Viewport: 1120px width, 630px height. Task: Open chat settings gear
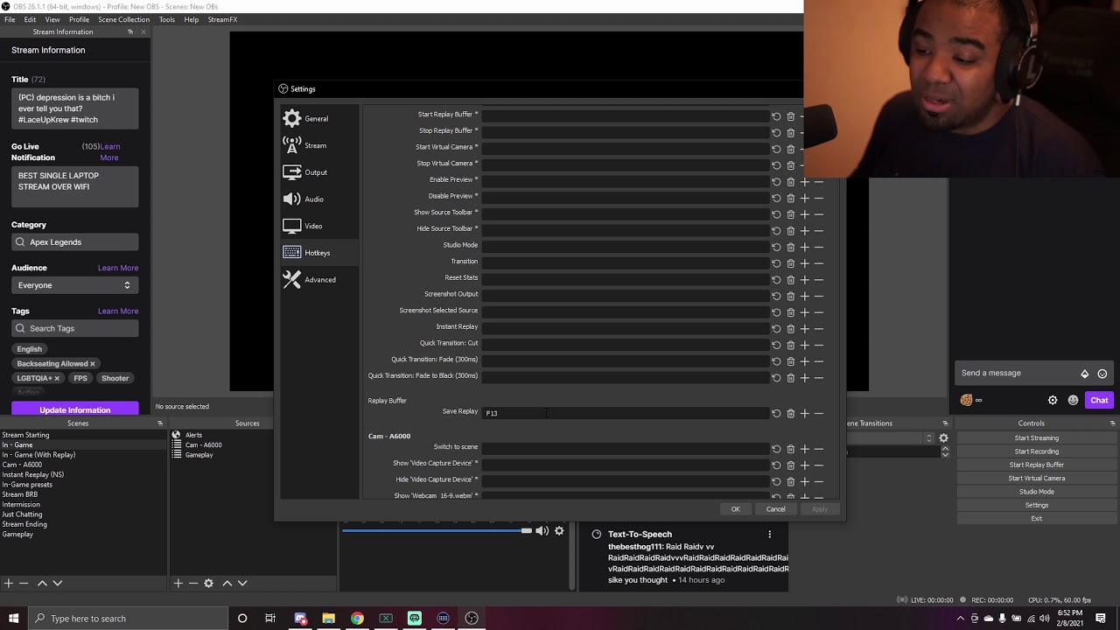tap(1053, 400)
